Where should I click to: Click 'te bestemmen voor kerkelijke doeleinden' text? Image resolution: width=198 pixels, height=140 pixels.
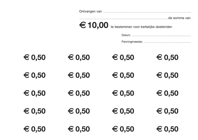pos(141,27)
